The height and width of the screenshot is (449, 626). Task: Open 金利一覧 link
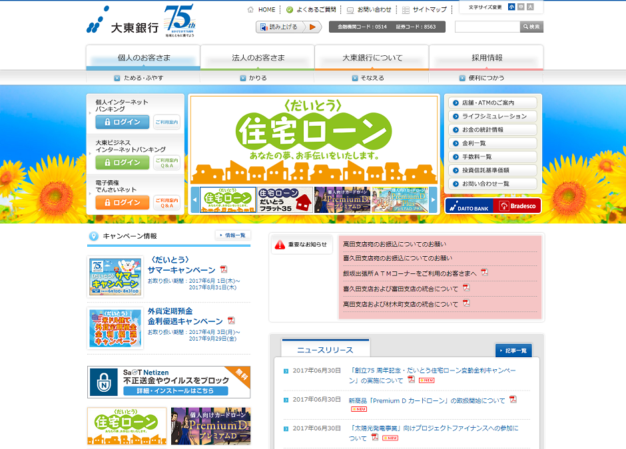[493, 143]
